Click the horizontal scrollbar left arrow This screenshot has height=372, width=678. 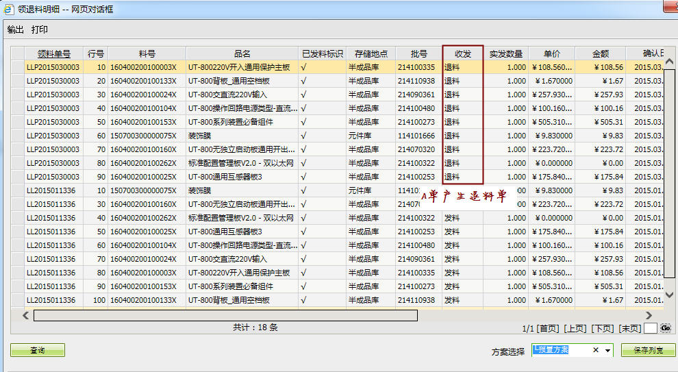[26, 315]
